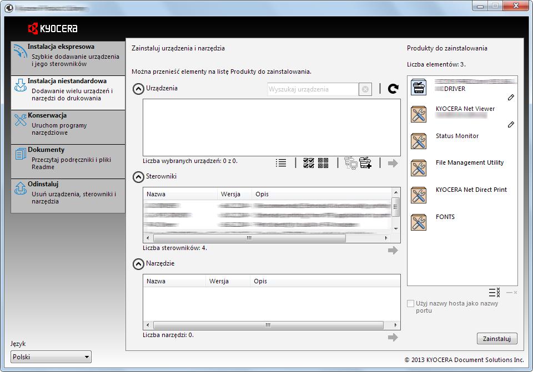Select the KYOCERA Net Direct Print icon
Screen dimensions: 533x372
[x=419, y=195]
